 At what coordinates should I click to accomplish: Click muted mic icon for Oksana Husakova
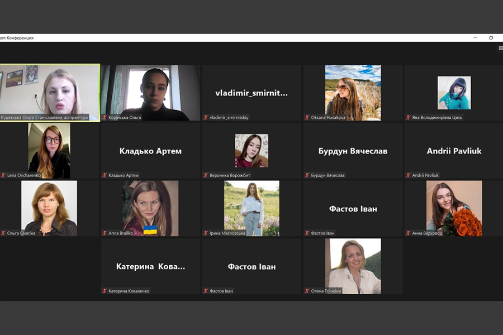(x=307, y=118)
